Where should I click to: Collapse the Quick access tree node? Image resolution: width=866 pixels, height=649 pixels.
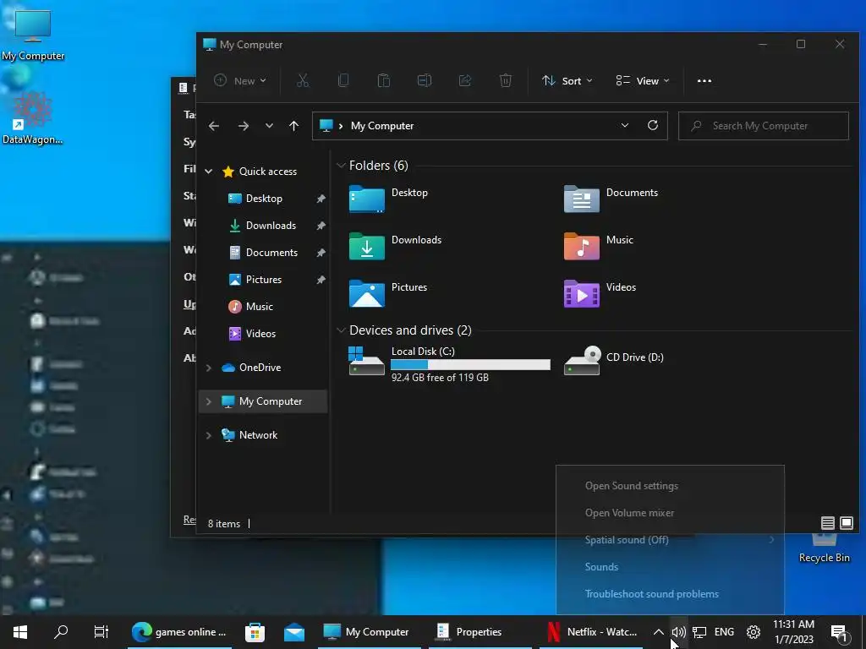coord(208,172)
